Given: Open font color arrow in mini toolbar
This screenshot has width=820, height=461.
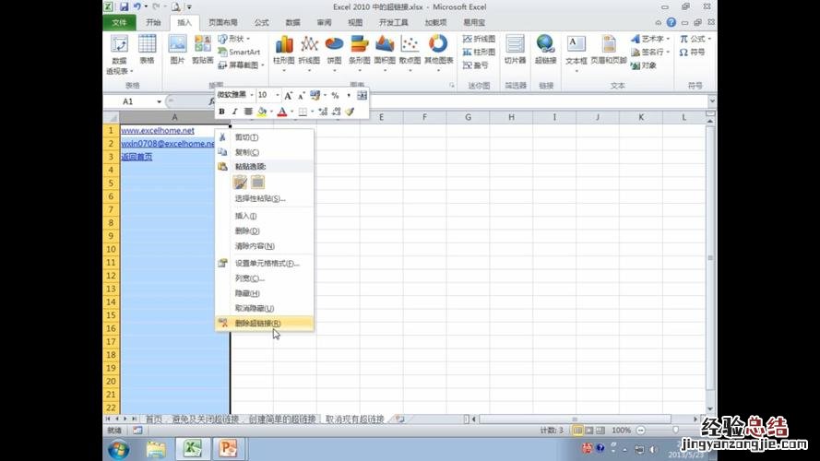Looking at the screenshot, I should pos(291,112).
